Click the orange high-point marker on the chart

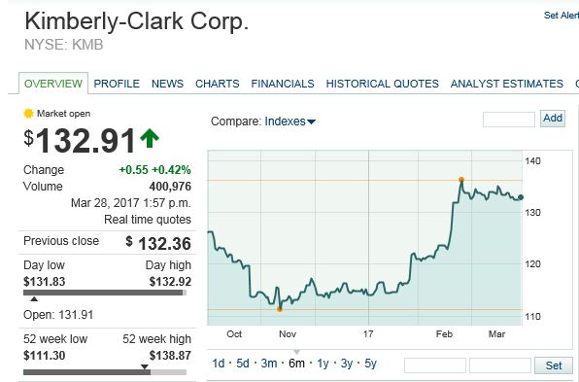pos(461,180)
